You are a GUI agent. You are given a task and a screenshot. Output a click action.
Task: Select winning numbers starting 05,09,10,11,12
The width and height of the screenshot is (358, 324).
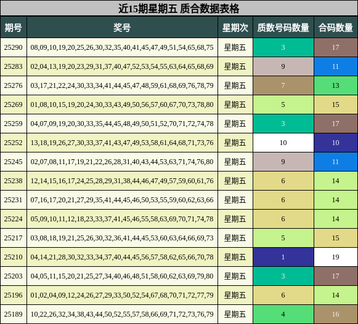coord(122,219)
